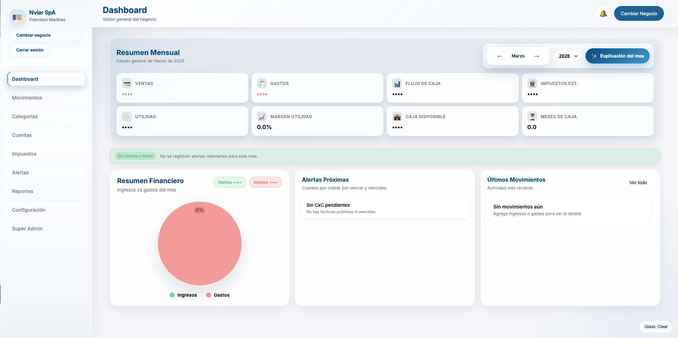
Task: Toggle the Gastos series in Resumen Financiero
Action: point(265,182)
